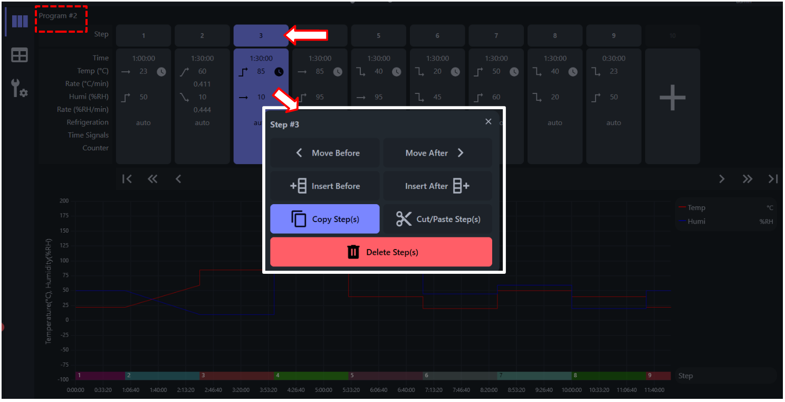Click step 7 humidity value 60
785x402 pixels.
[x=496, y=97]
